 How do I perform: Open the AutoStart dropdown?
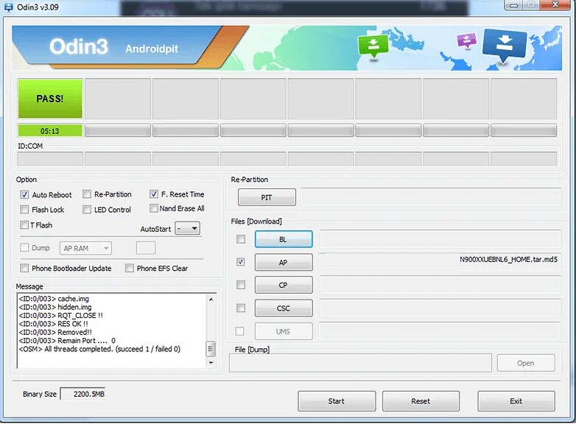coord(187,229)
